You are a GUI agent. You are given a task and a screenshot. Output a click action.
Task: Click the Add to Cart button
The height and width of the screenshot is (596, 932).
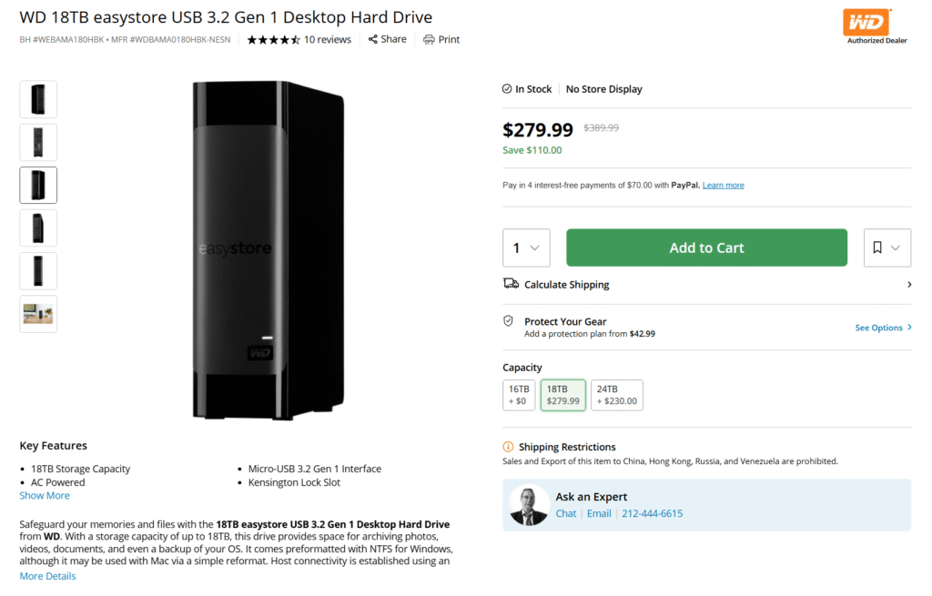click(706, 247)
